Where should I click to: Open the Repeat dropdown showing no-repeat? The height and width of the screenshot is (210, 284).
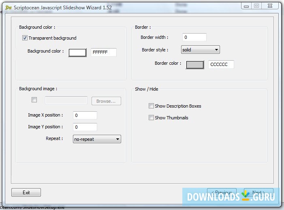coord(97,139)
